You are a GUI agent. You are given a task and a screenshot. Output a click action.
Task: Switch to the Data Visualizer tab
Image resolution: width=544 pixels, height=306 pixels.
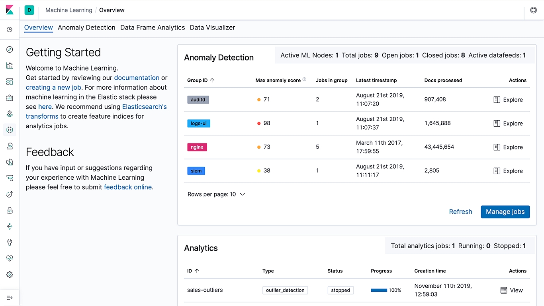pos(212,27)
